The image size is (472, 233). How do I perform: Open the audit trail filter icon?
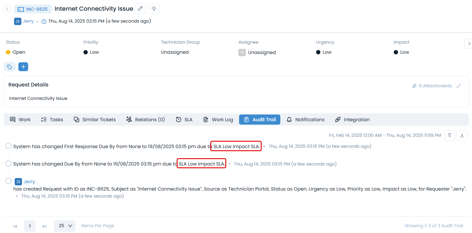tap(449, 135)
